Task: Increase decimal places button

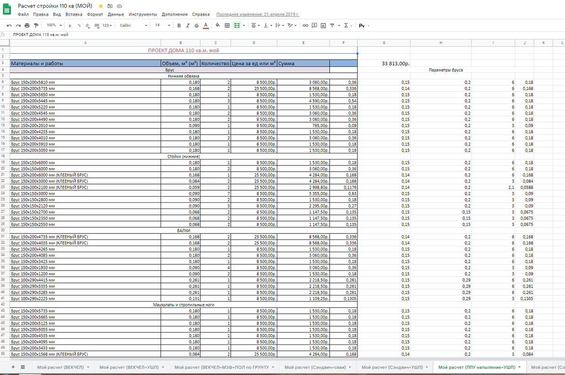Action: pos(97,25)
